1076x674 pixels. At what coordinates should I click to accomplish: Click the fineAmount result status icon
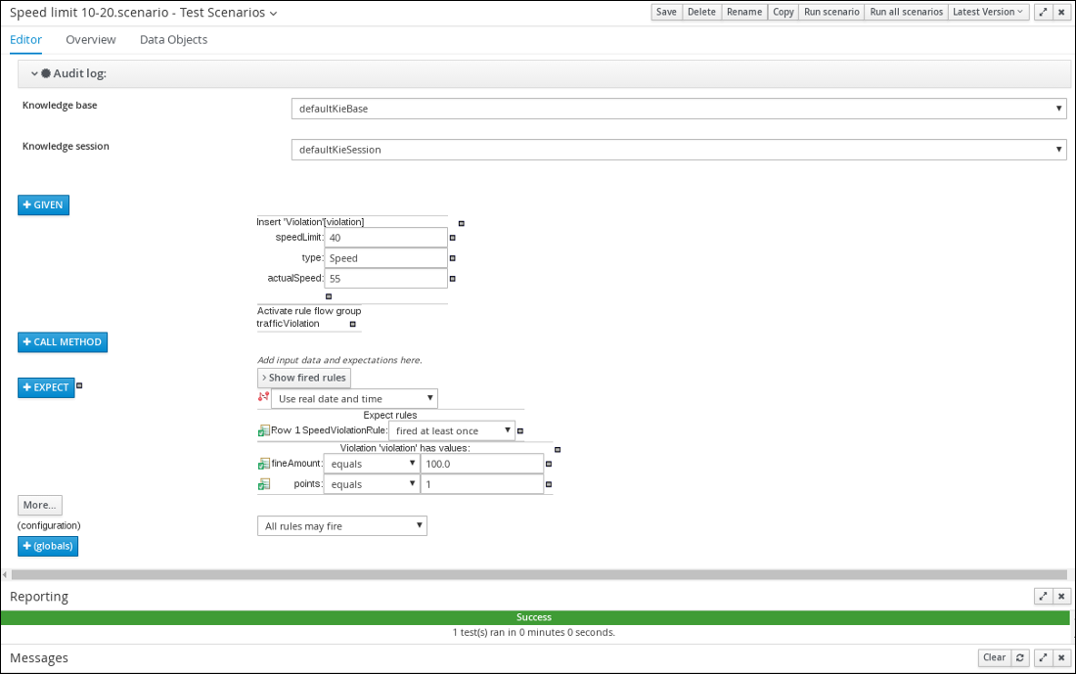pyautogui.click(x=263, y=464)
